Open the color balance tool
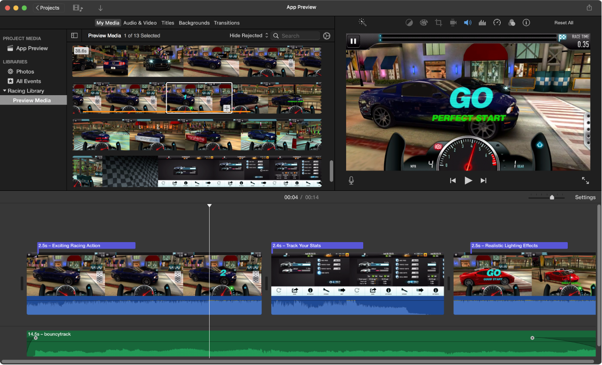Image resolution: width=602 pixels, height=365 pixels. [x=409, y=23]
